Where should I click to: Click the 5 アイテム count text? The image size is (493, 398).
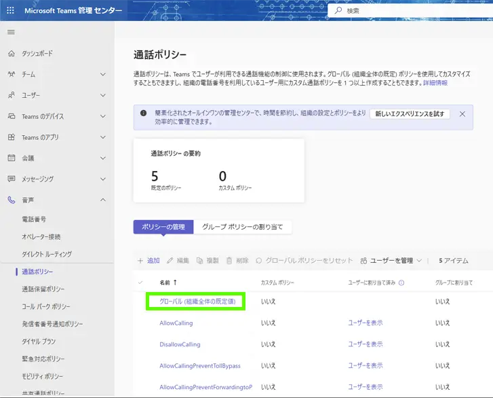454,260
